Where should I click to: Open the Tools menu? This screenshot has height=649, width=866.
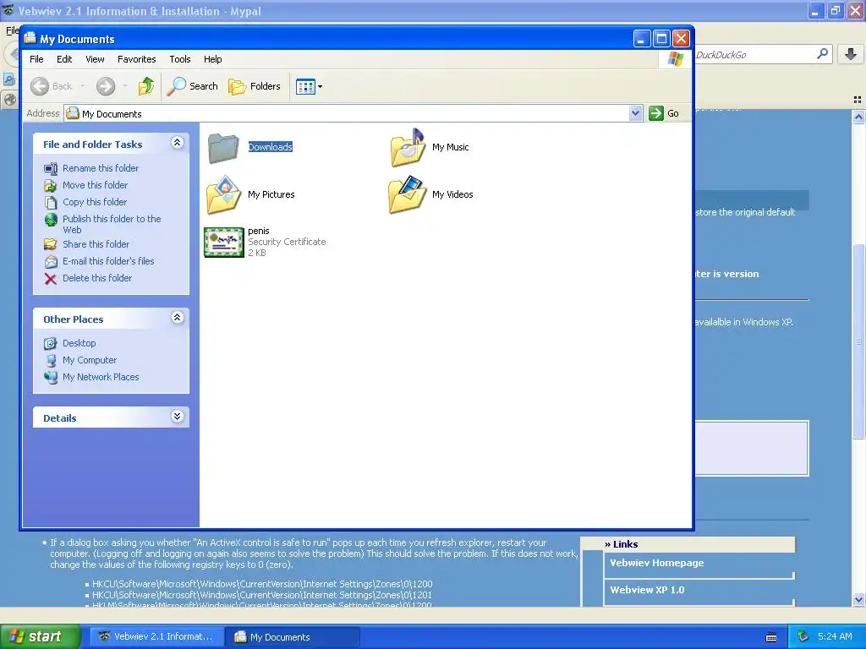(x=180, y=59)
